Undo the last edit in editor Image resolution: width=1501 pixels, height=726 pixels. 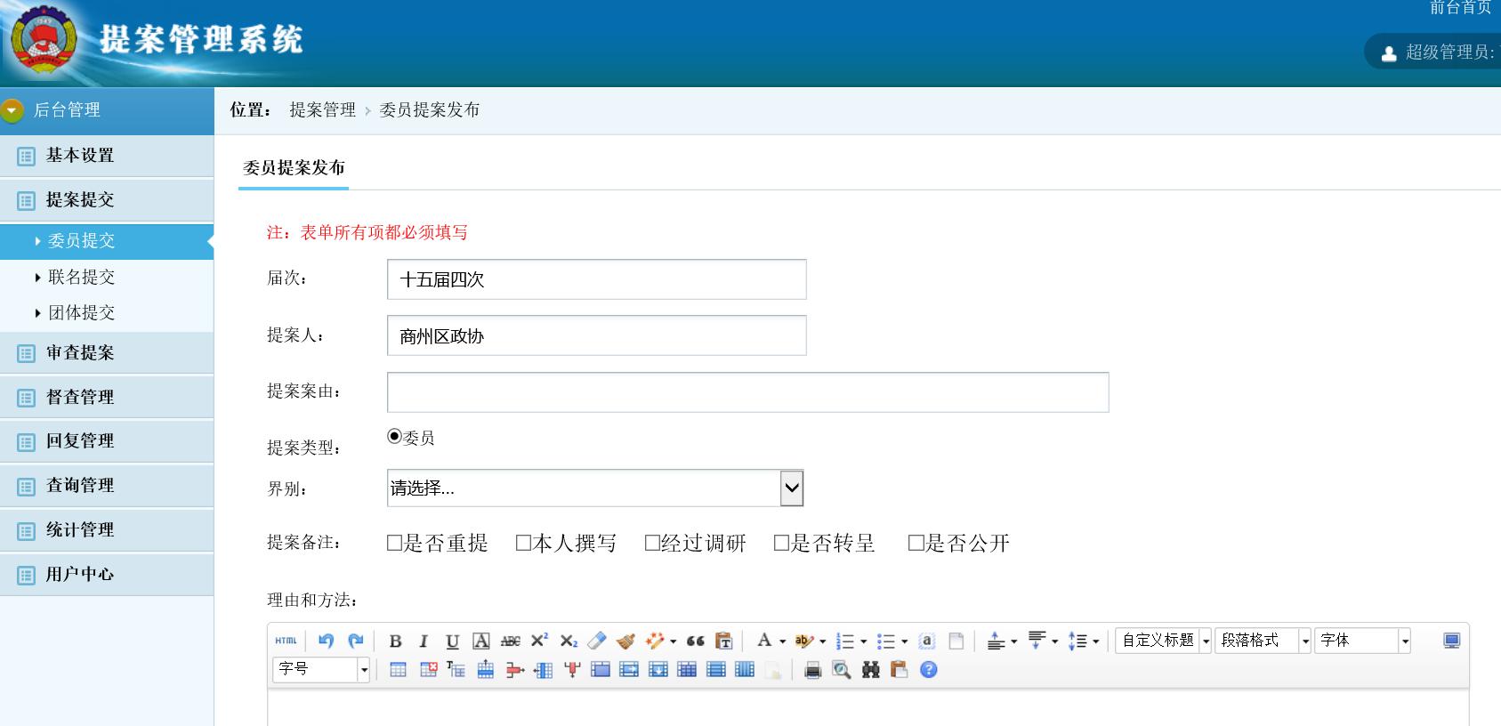(x=326, y=641)
